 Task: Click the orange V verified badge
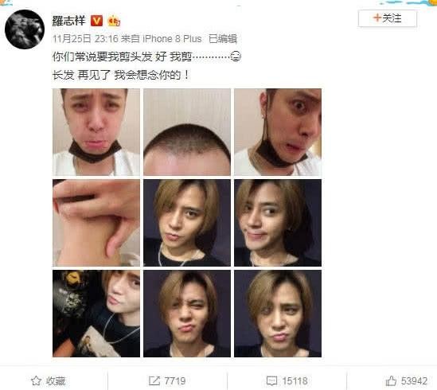click(96, 21)
